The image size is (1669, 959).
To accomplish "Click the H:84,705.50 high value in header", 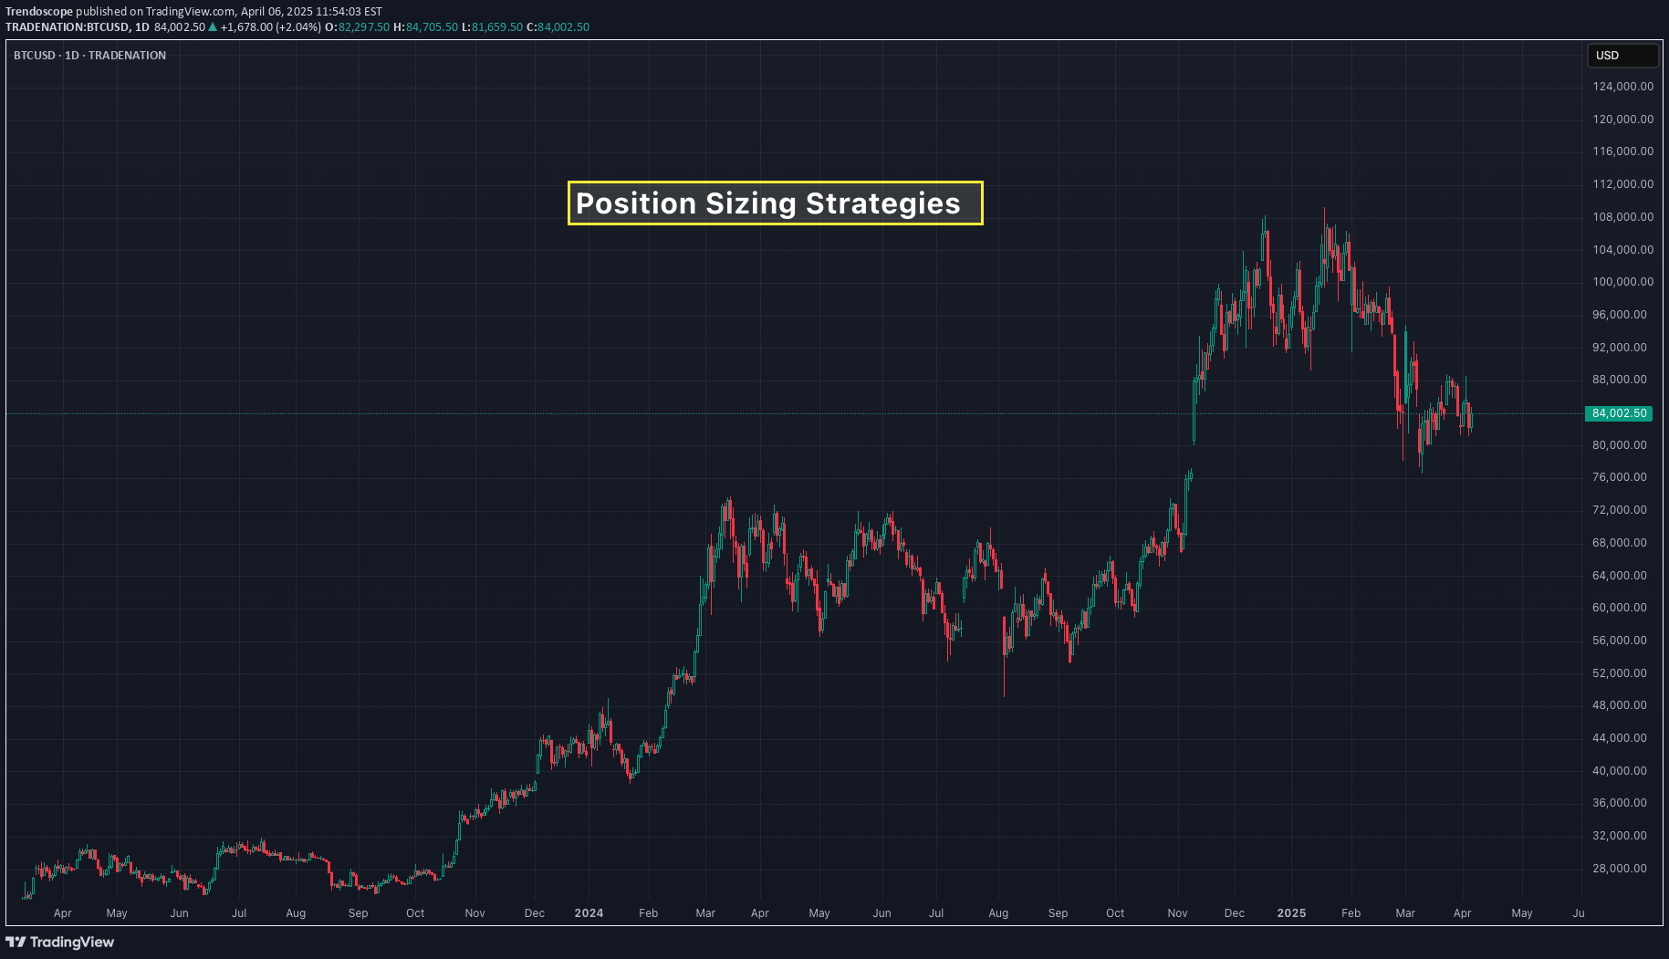I will point(425,27).
